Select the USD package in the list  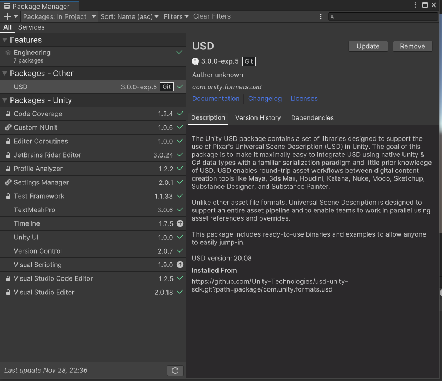(93, 87)
